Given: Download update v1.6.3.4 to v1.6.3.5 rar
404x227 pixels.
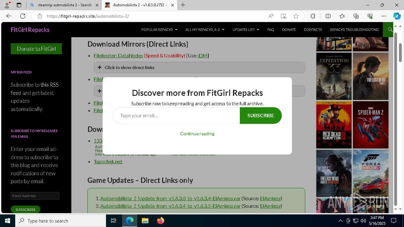Looking at the screenshot, I should (170, 206).
